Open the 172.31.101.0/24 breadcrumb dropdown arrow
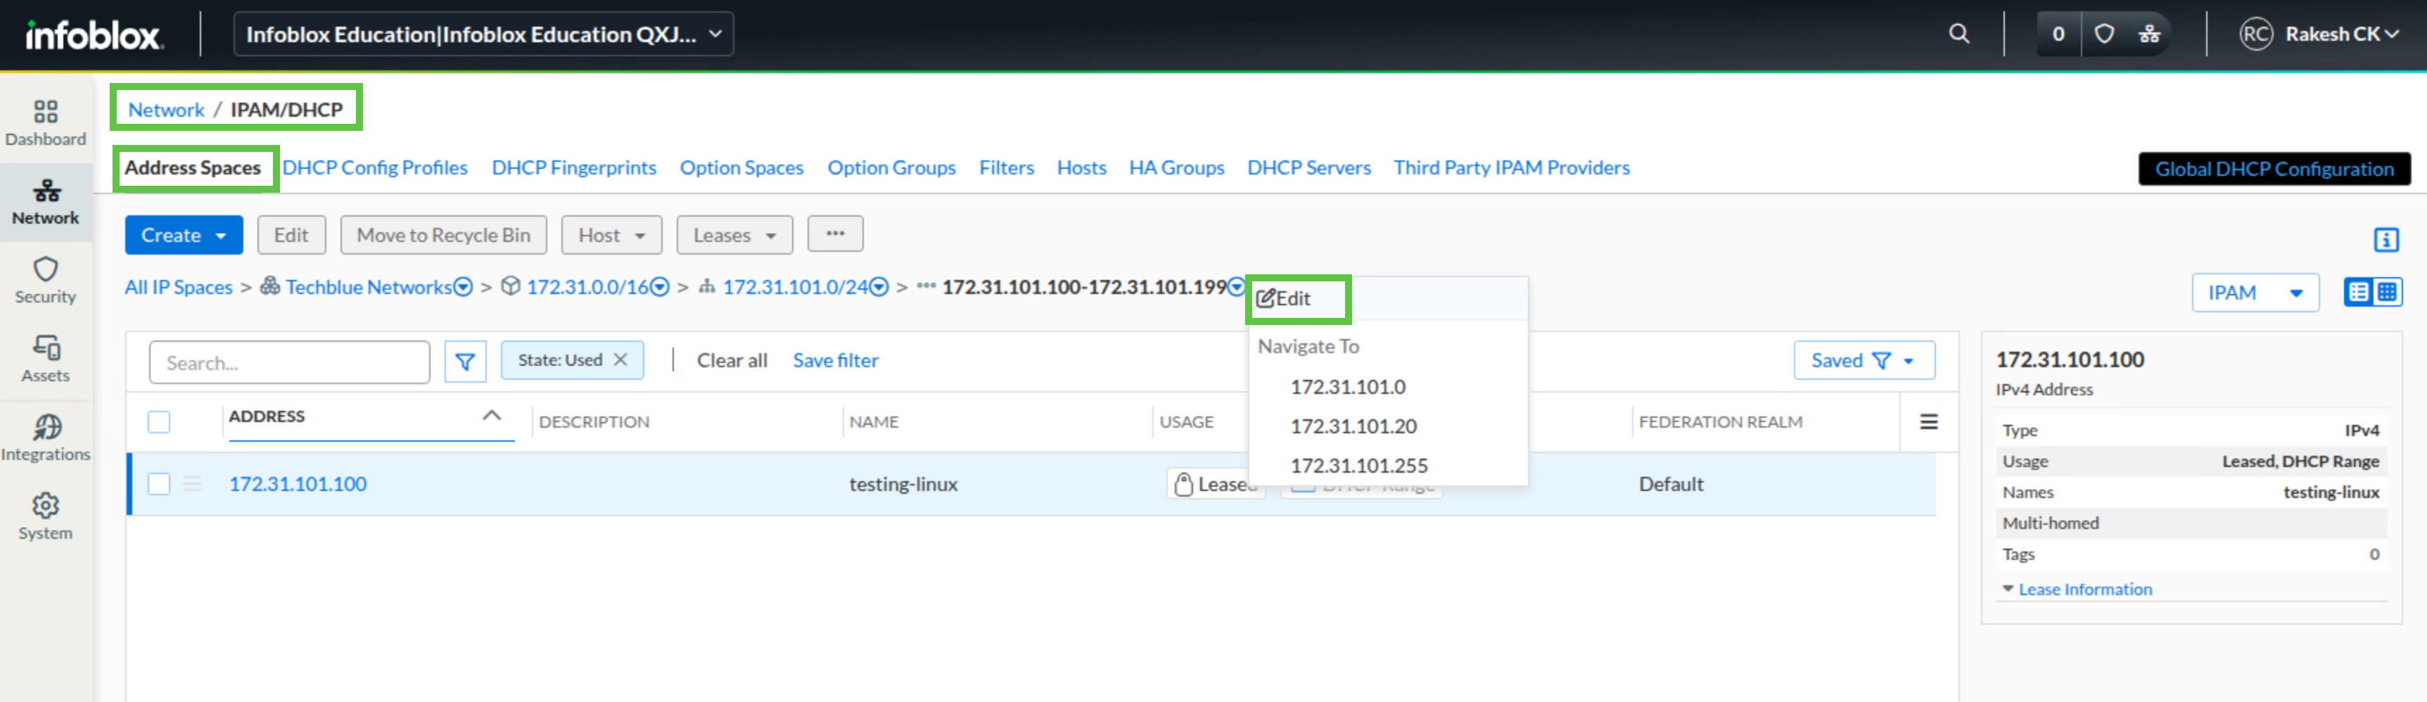 879,286
